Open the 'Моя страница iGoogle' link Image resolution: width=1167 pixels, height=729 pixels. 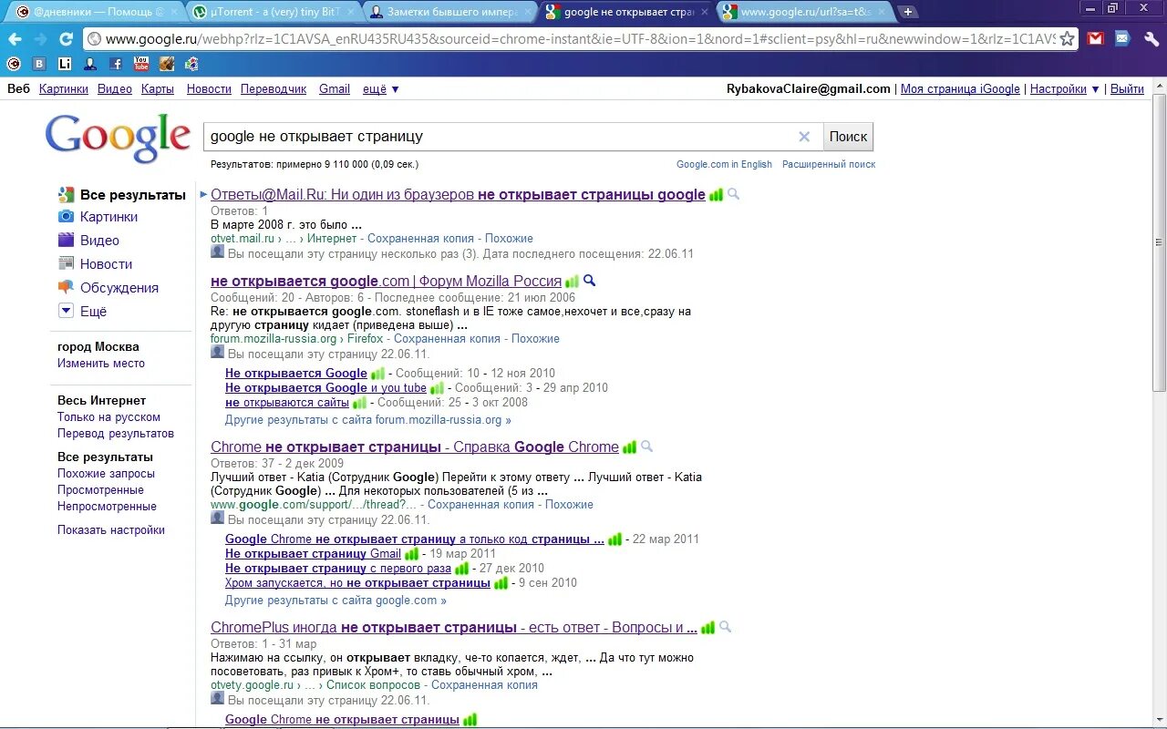point(960,88)
